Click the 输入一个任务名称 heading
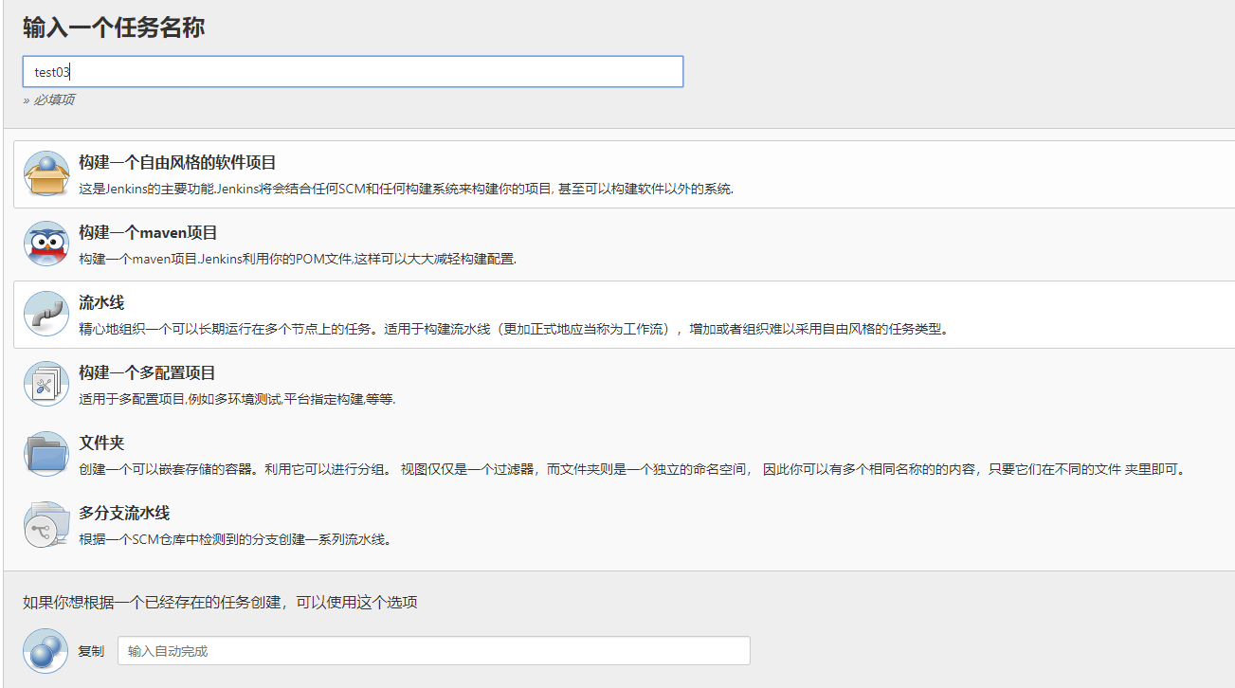 (x=114, y=27)
